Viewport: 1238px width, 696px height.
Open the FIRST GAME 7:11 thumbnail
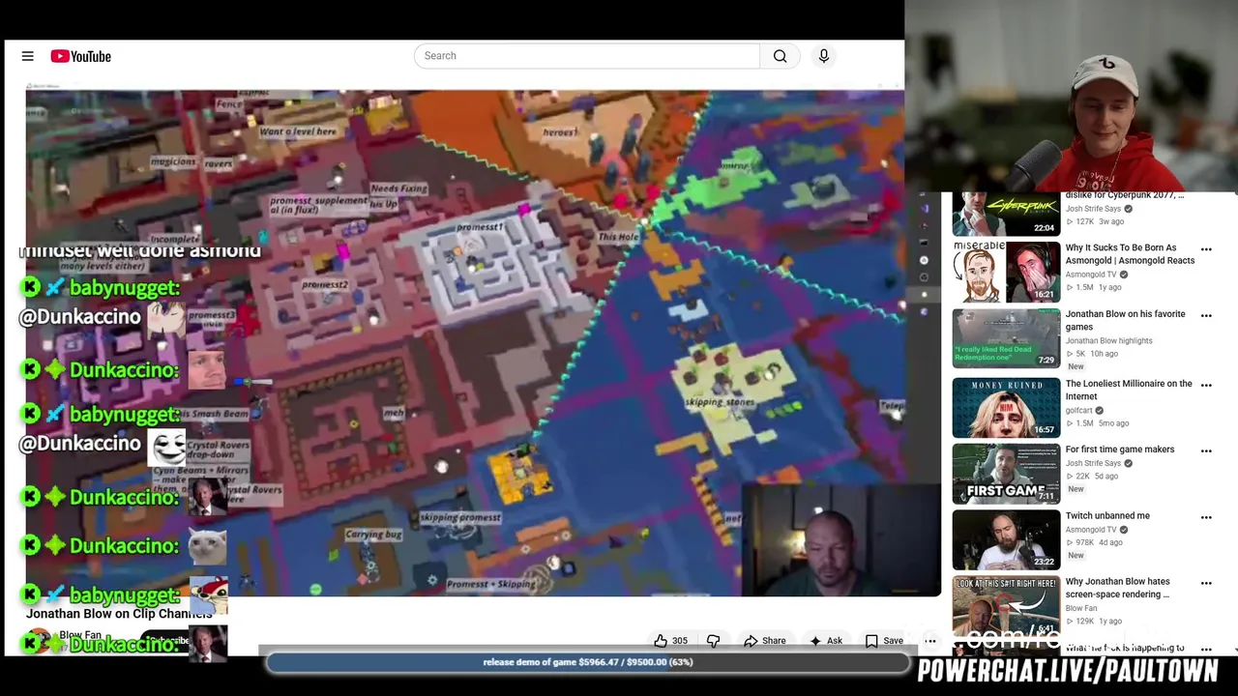1006,474
